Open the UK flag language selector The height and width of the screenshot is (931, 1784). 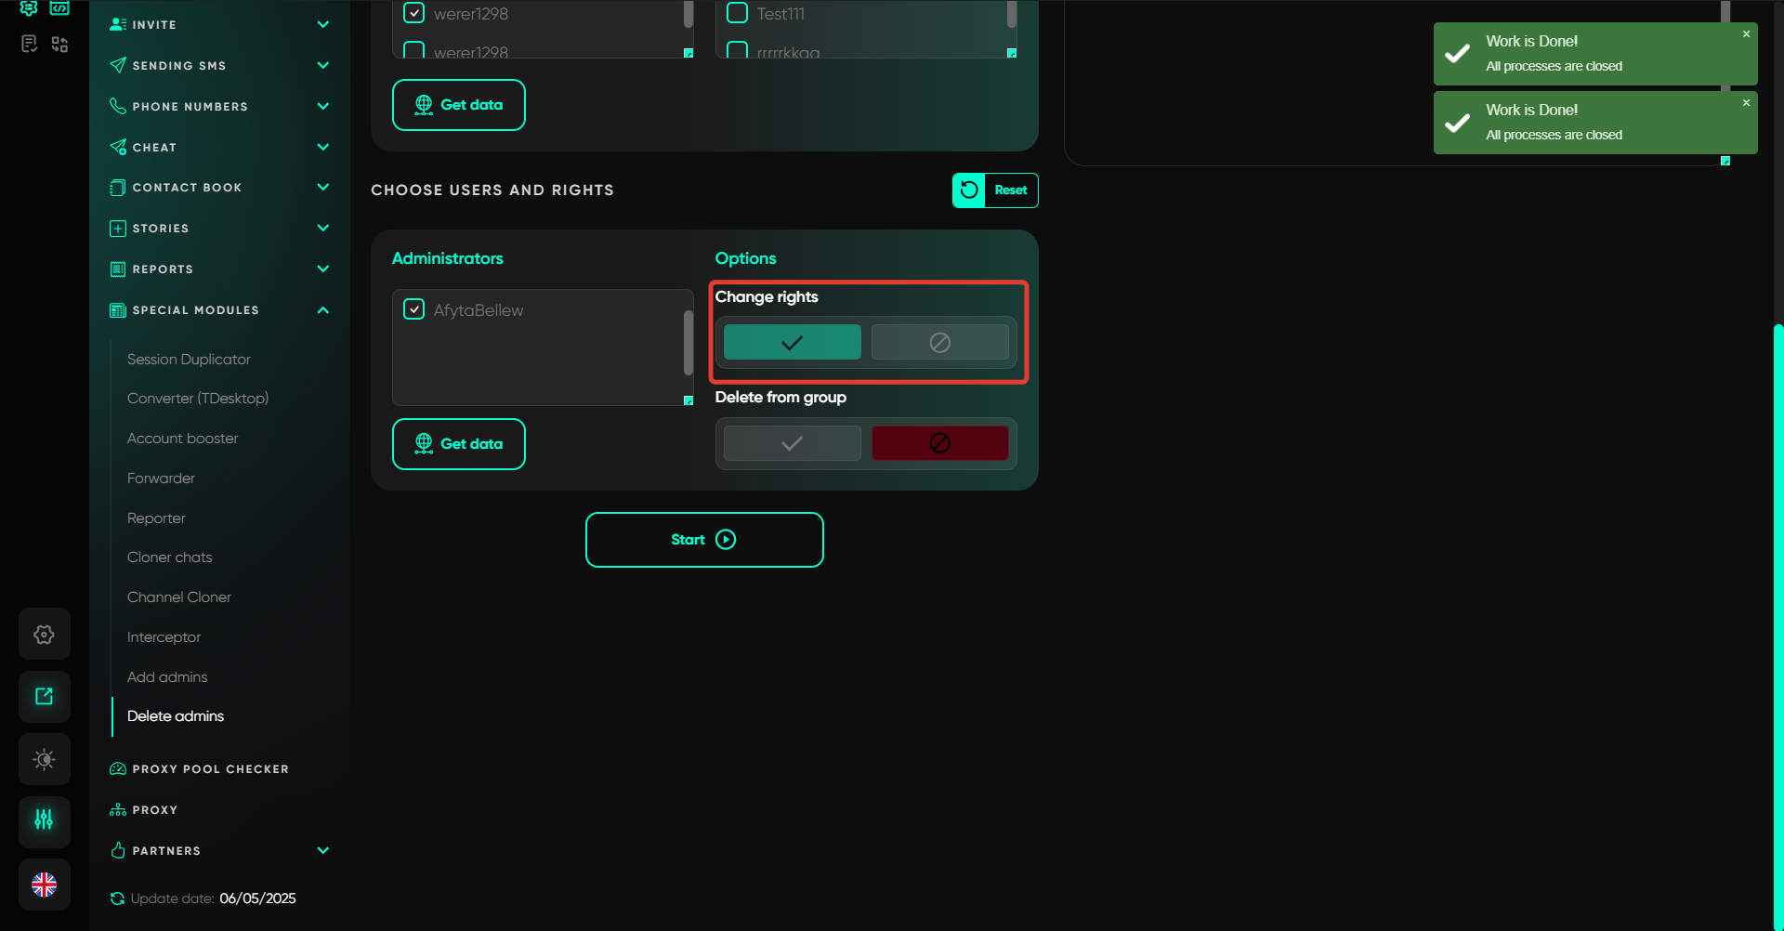tap(44, 885)
